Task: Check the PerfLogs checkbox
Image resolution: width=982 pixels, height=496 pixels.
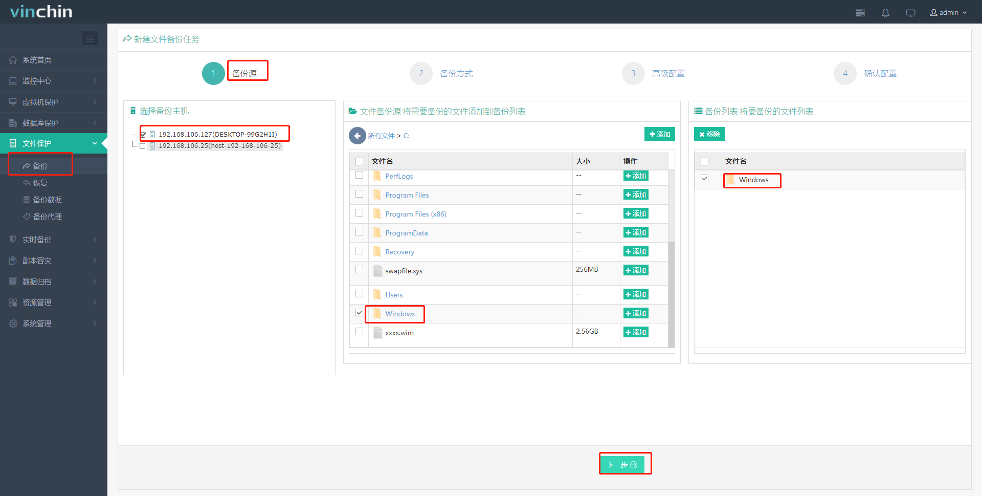Action: coord(359,175)
